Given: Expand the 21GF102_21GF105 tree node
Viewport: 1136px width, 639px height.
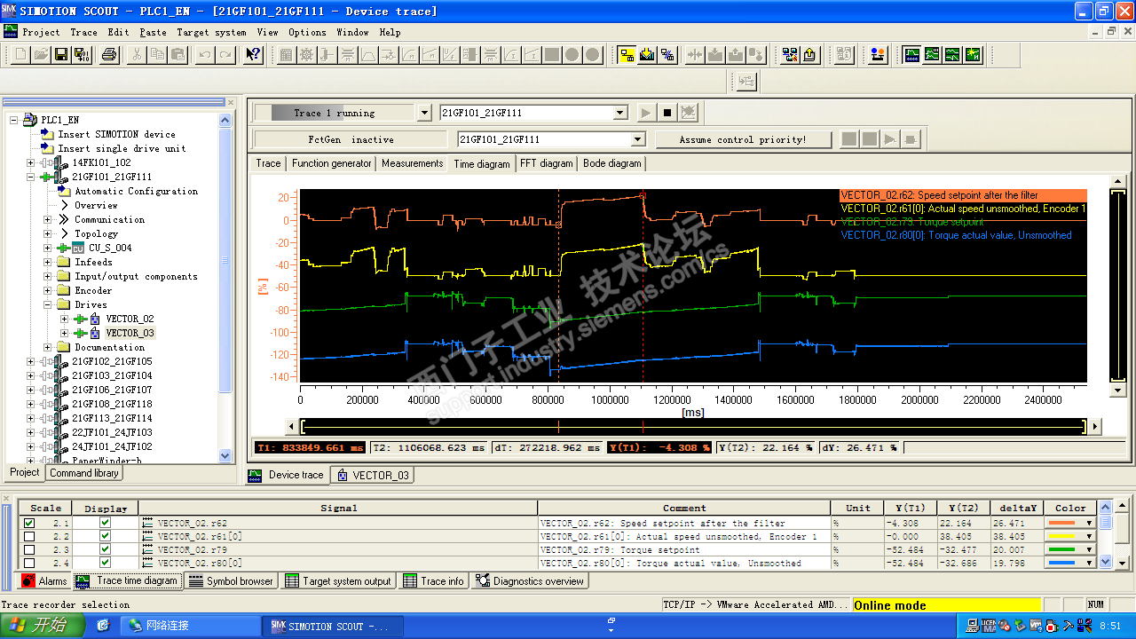Looking at the screenshot, I should (x=31, y=361).
